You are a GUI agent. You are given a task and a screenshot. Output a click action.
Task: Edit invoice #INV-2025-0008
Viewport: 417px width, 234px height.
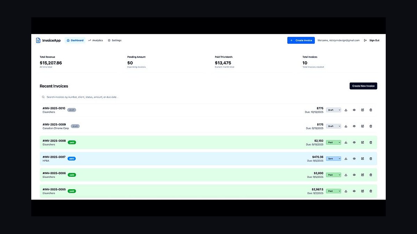362,142
